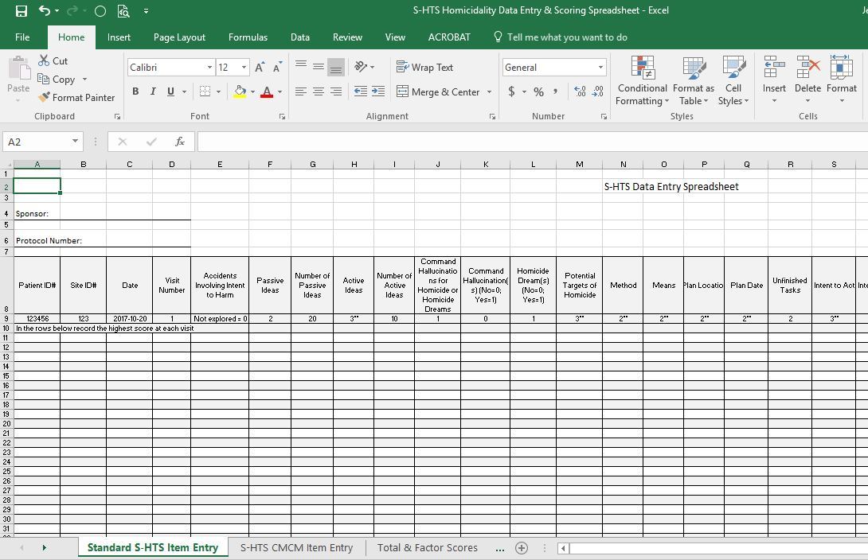The image size is (868, 560).
Task: Click the formula bar input field
Action: [526, 142]
